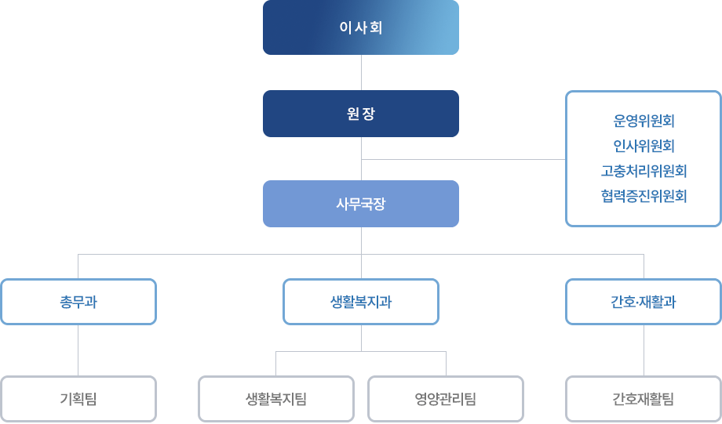Click the 간호·재활과 department box
722x424 pixels.
[644, 302]
